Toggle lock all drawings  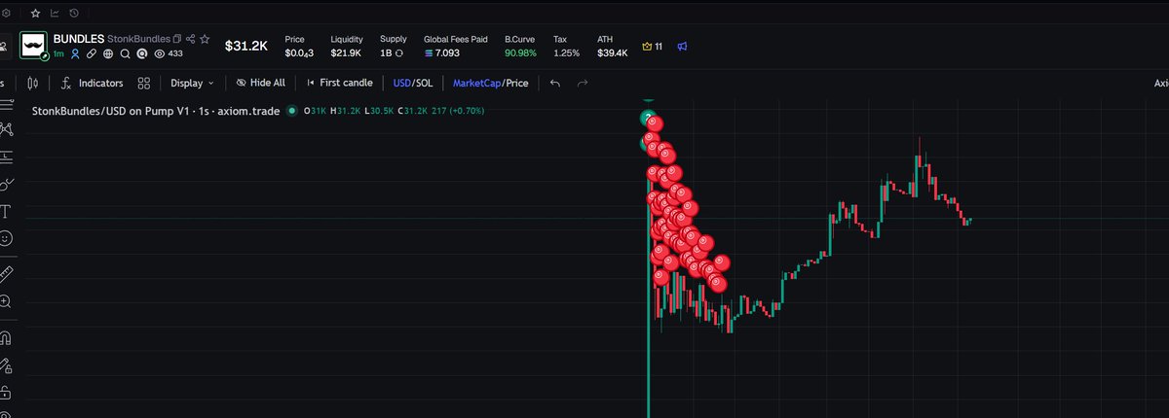pos(6,393)
